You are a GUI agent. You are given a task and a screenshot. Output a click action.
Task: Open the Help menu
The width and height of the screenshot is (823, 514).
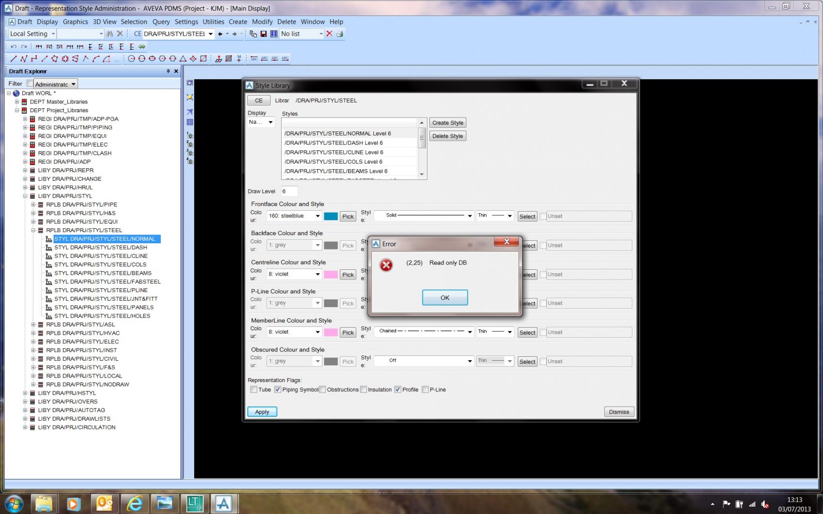point(336,22)
